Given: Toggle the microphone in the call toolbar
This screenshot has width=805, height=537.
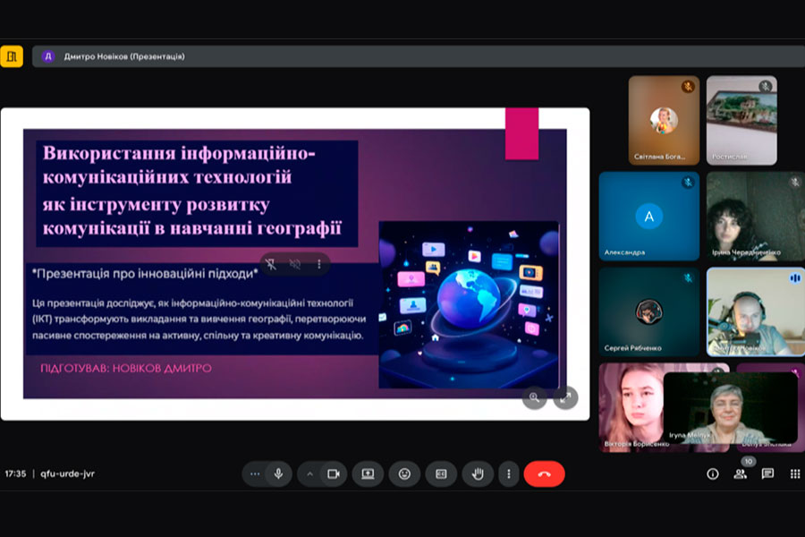Looking at the screenshot, I should pyautogui.click(x=278, y=473).
